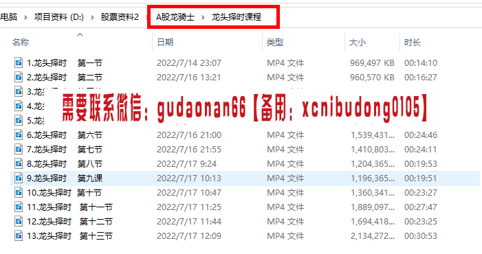Image resolution: width=482 pixels, height=254 pixels.
Task: Open the chevron between A股龙骑士 and 龙头择时课程
Action: point(203,17)
